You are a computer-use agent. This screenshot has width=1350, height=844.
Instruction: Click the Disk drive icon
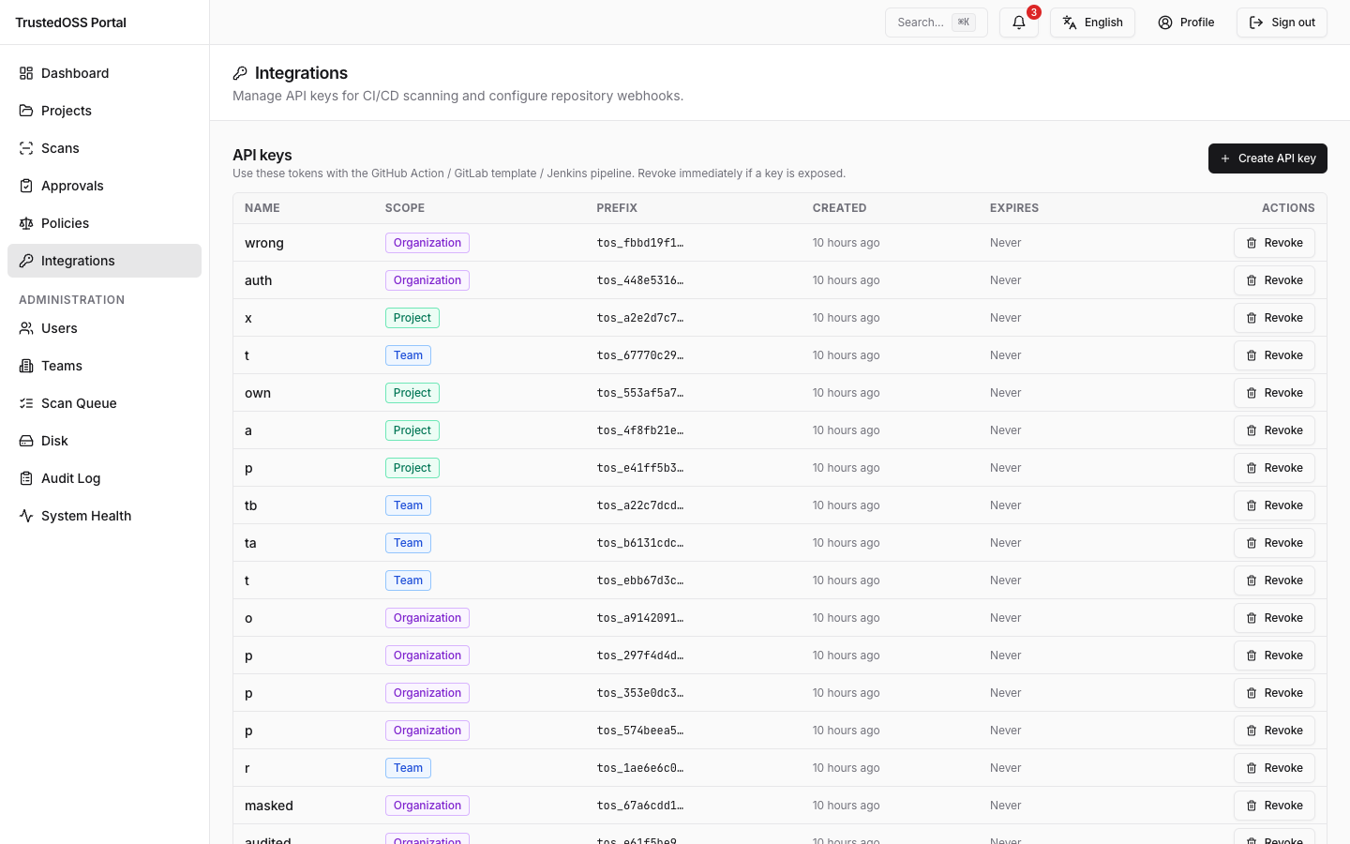coord(26,441)
